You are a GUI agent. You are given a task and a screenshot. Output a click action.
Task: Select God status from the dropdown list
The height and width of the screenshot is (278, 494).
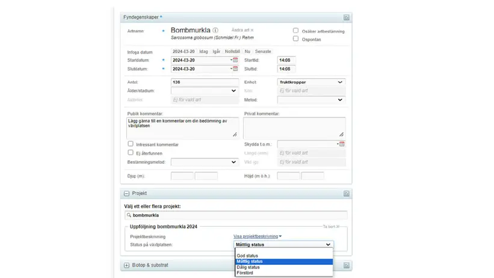pyautogui.click(x=247, y=256)
